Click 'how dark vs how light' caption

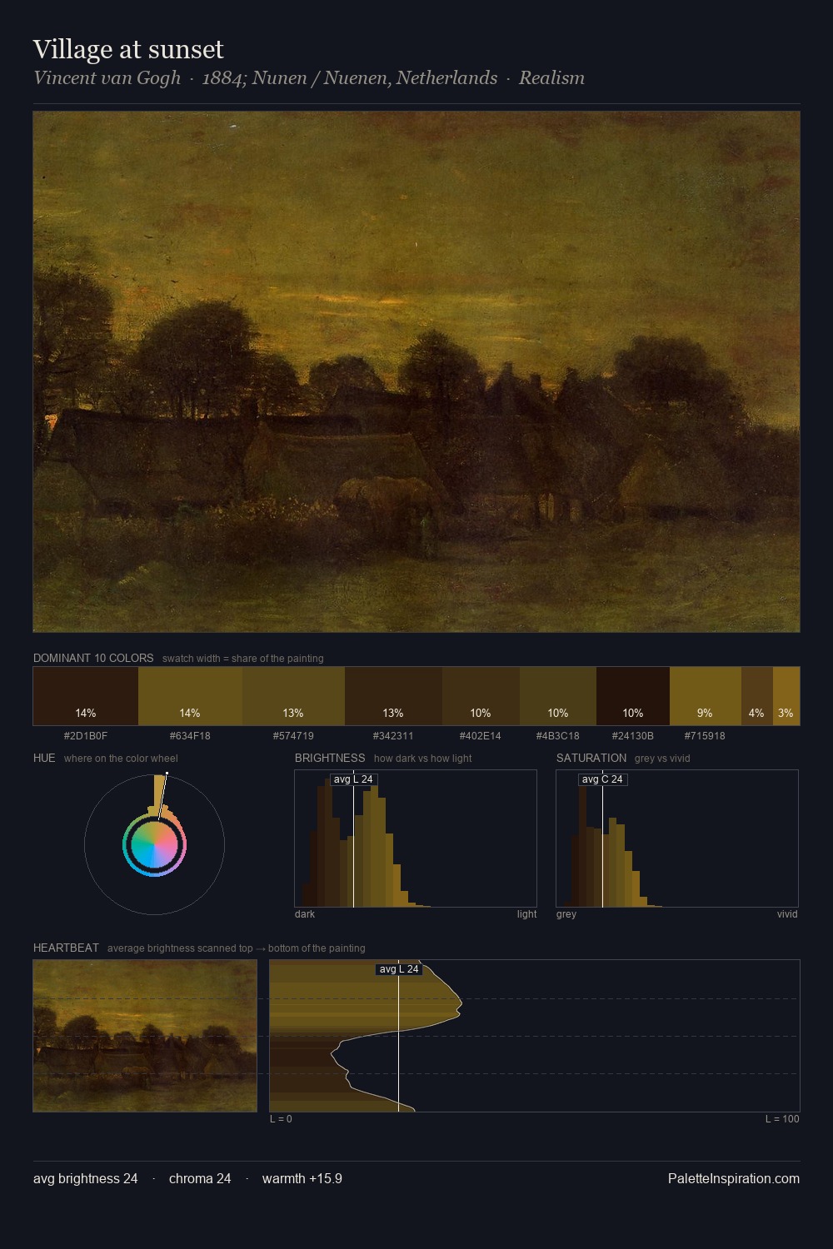tap(423, 759)
